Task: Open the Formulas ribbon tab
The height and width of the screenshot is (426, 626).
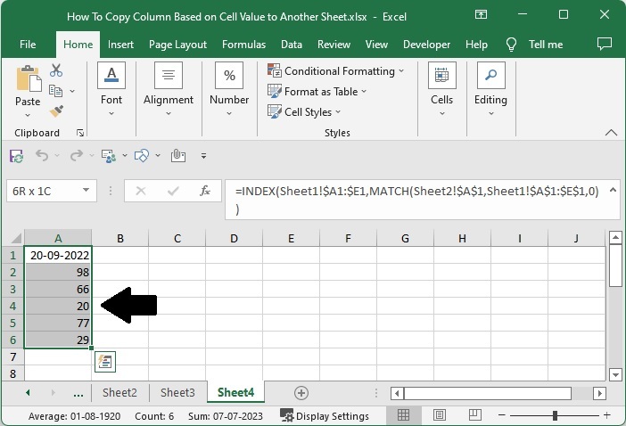Action: pos(243,45)
